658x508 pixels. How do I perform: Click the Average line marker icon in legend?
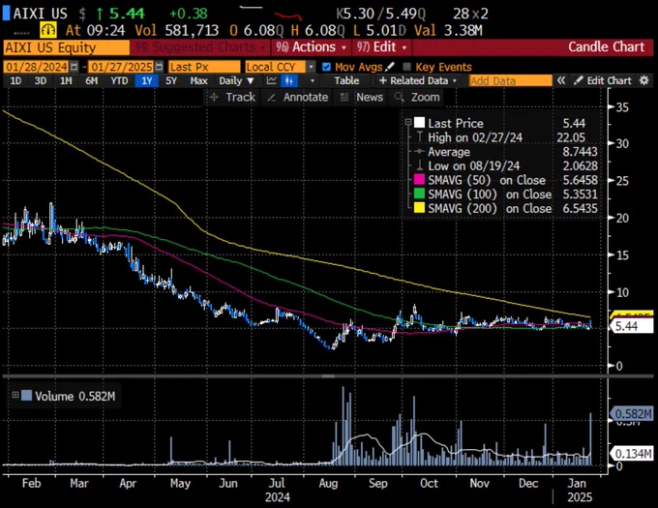(419, 152)
